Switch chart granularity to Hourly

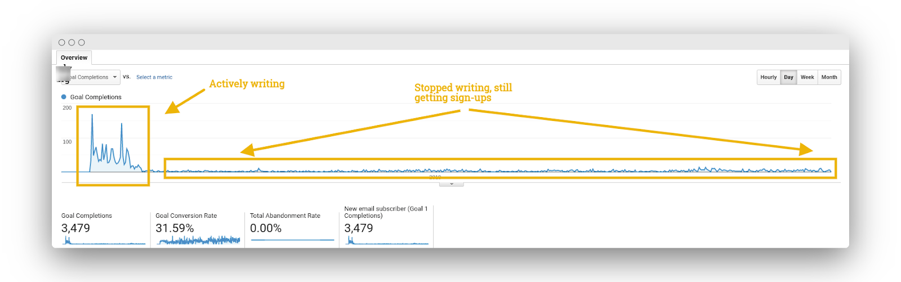(768, 77)
